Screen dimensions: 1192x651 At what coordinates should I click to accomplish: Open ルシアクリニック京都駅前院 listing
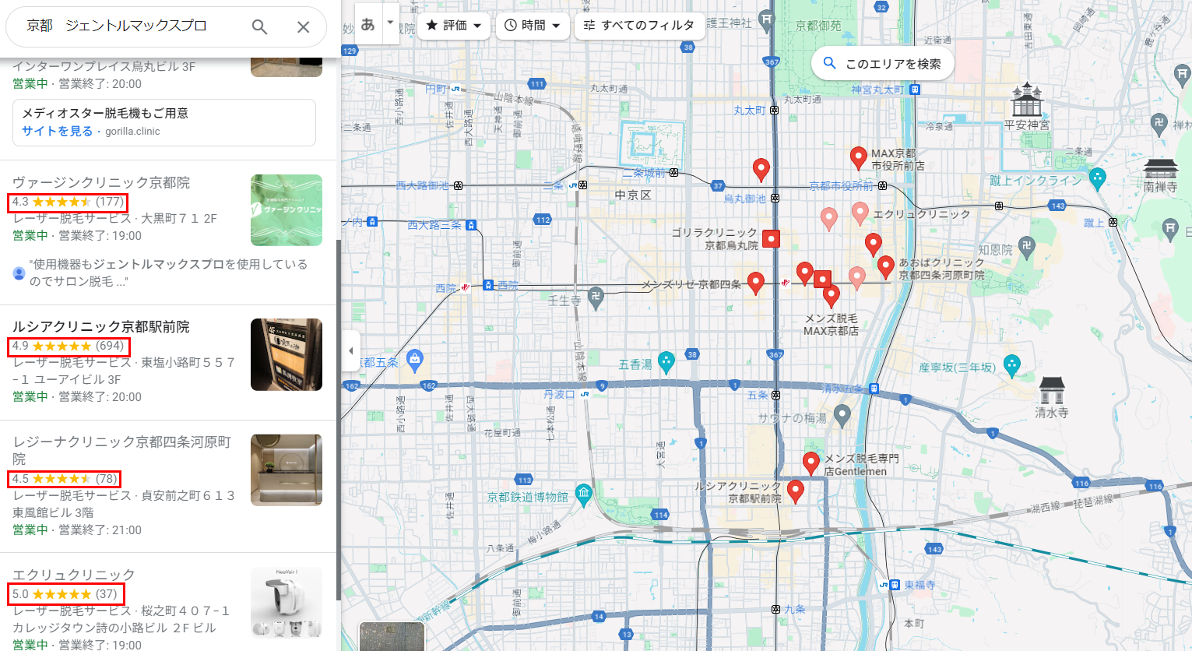[101, 326]
